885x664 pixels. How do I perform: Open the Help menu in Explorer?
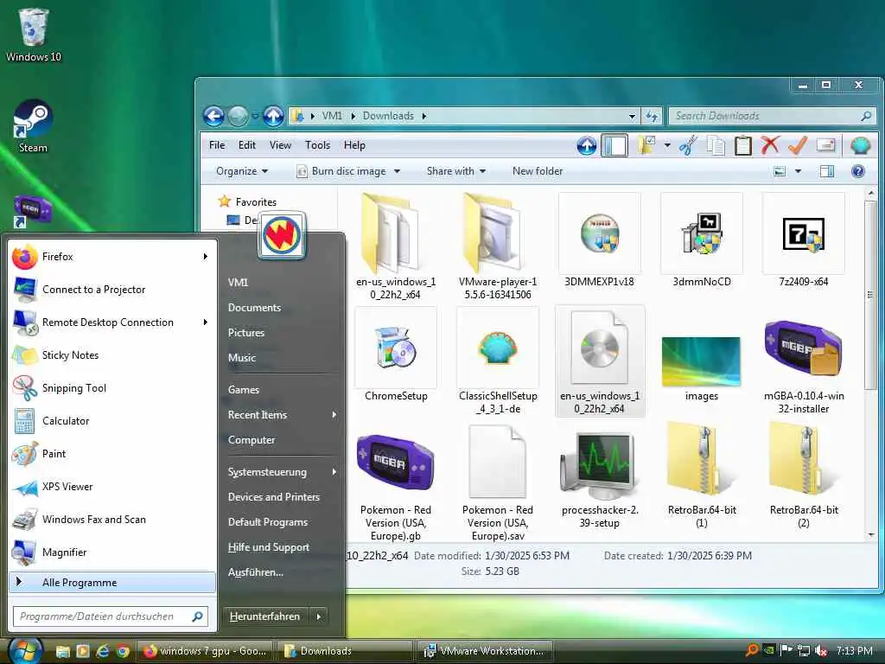354,145
